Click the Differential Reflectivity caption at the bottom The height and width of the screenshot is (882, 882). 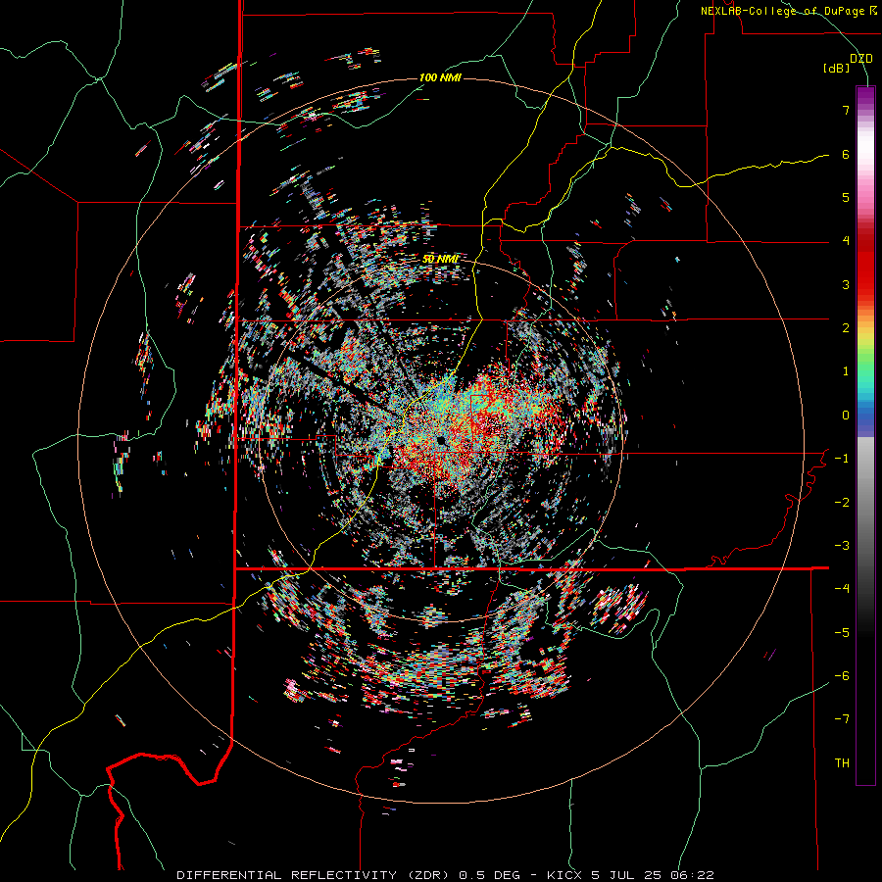click(445, 875)
